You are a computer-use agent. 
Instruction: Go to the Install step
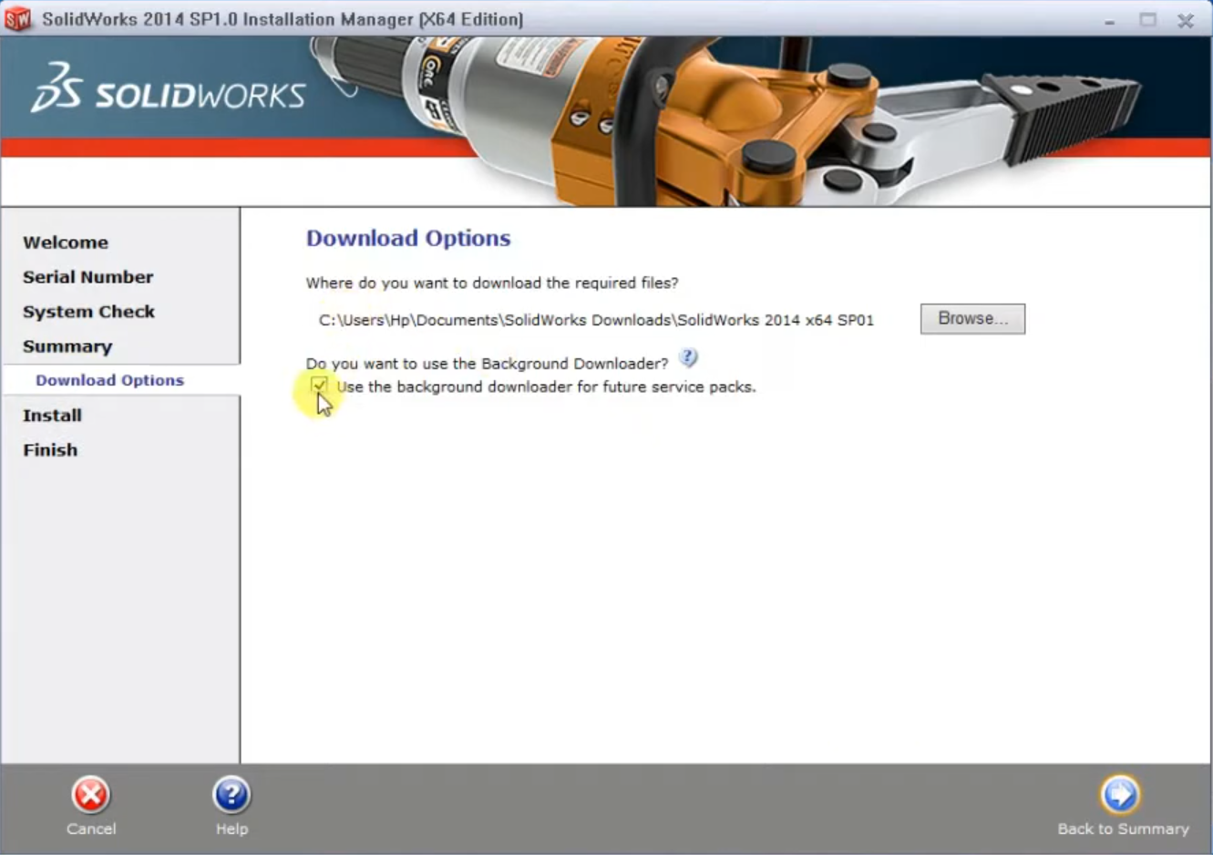(53, 416)
